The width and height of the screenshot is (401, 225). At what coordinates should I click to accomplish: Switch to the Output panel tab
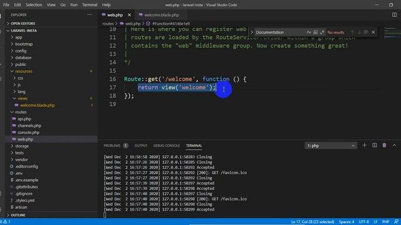tap(140, 146)
